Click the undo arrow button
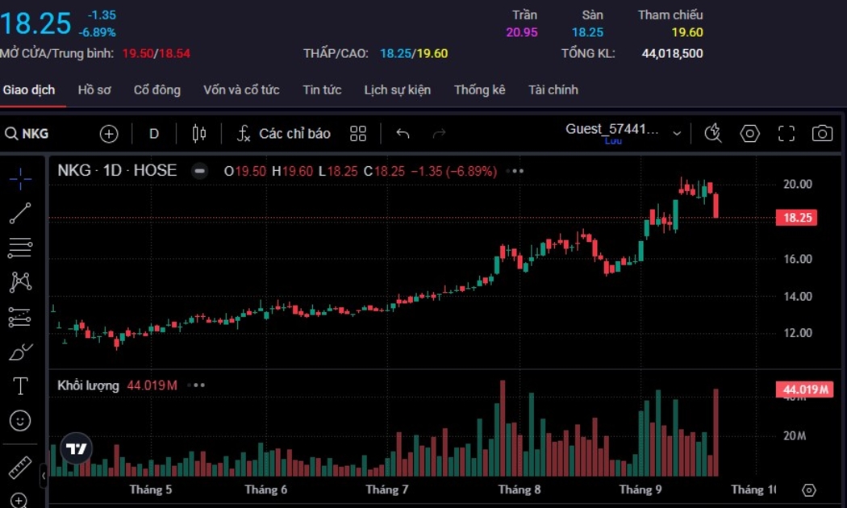This screenshot has width=847, height=508. (x=403, y=134)
